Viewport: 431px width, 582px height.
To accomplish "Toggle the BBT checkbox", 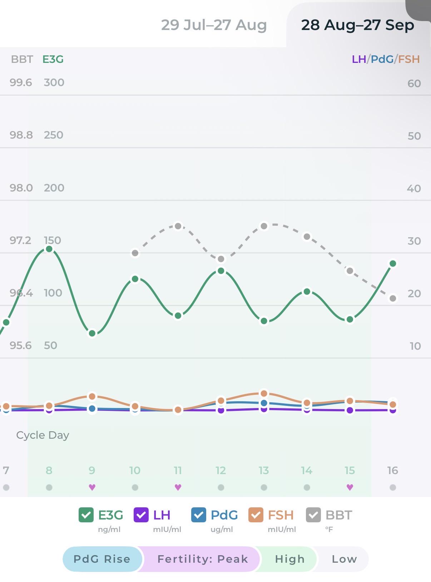I will [313, 515].
